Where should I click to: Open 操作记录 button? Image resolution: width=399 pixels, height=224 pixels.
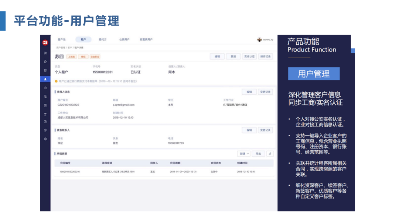(x=265, y=57)
